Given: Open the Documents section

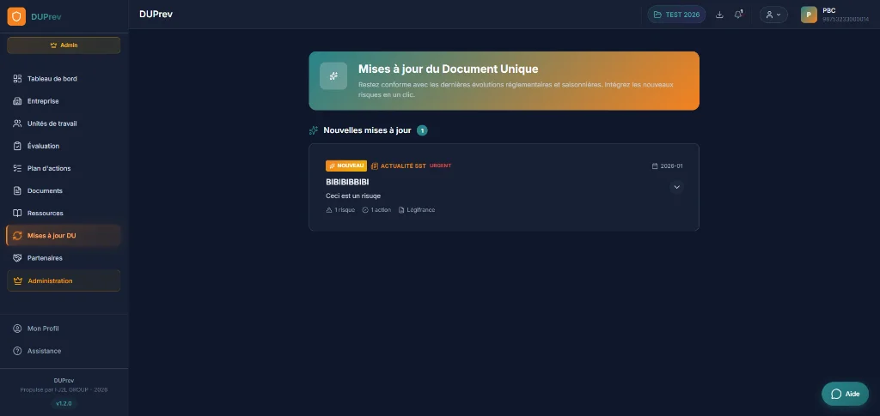Looking at the screenshot, I should 45,190.
